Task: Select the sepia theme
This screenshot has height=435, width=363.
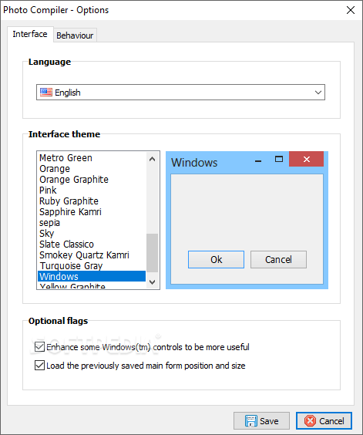Action: coord(92,223)
